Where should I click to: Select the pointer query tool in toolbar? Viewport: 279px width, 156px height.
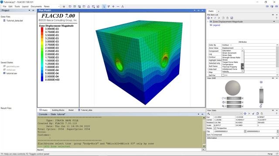pyautogui.click(x=104, y=6)
